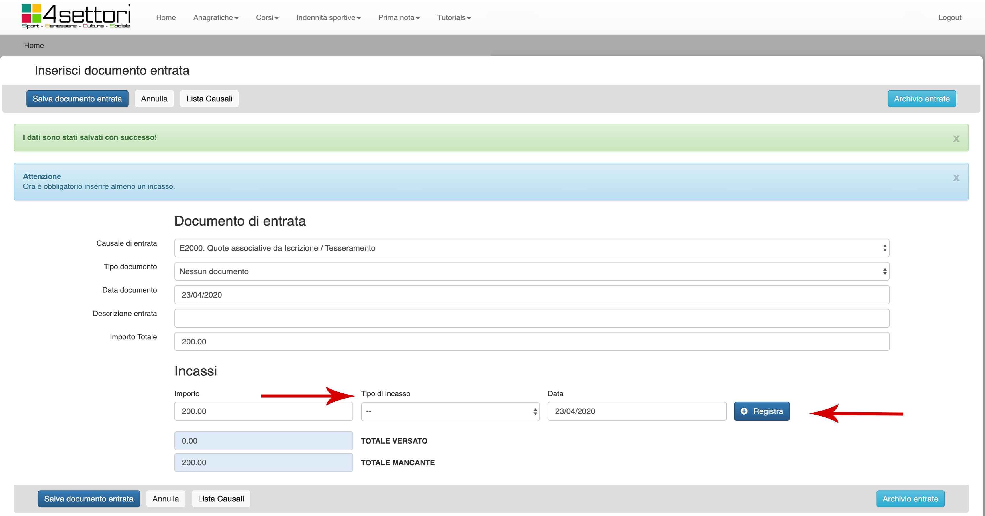
Task: Click the top Lista Causali button
Action: pos(209,99)
